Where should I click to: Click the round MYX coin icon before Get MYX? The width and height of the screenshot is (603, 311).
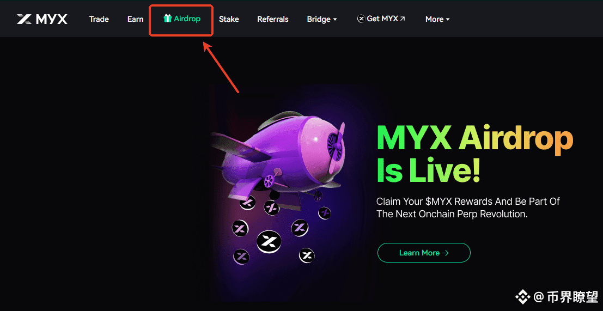point(361,19)
